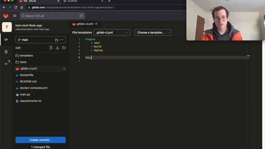Select the .gitlab-ci.yml editor tab
This screenshot has height=149, width=265.
pos(84,24)
